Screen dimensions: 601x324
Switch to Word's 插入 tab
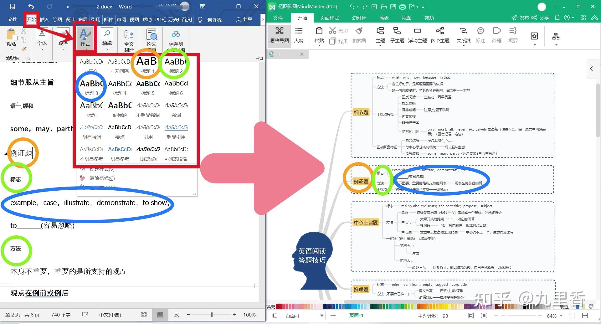tap(44, 19)
